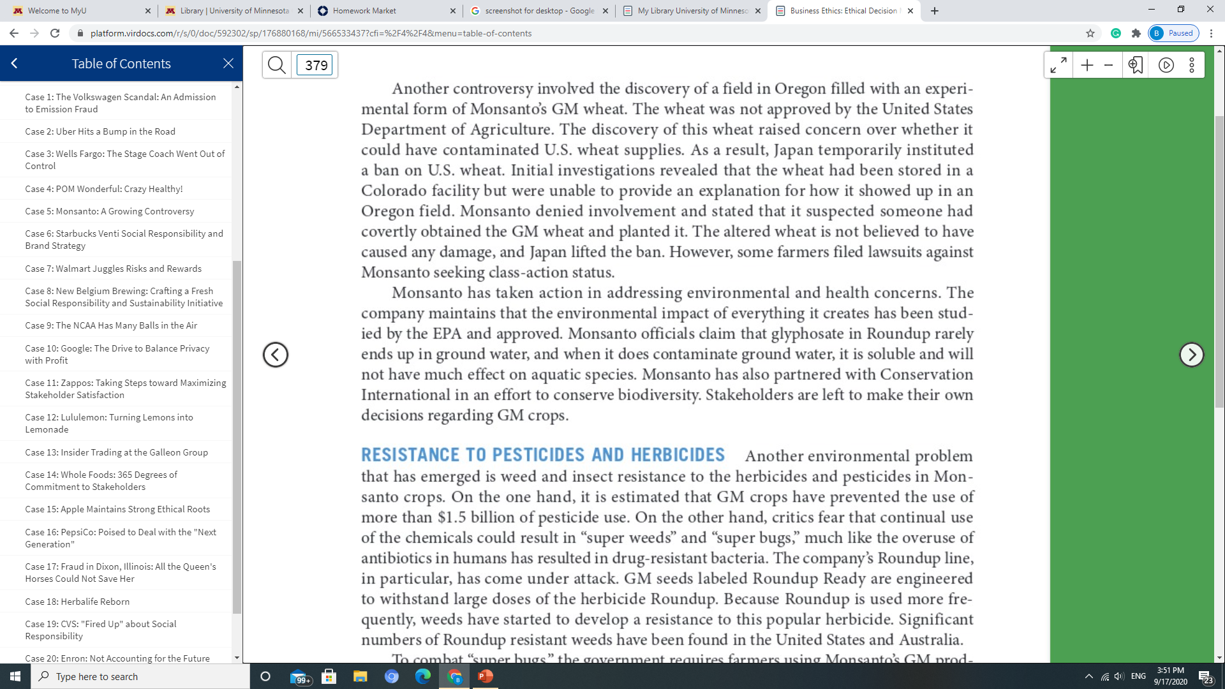Go to the next page
1225x689 pixels.
click(x=1191, y=355)
